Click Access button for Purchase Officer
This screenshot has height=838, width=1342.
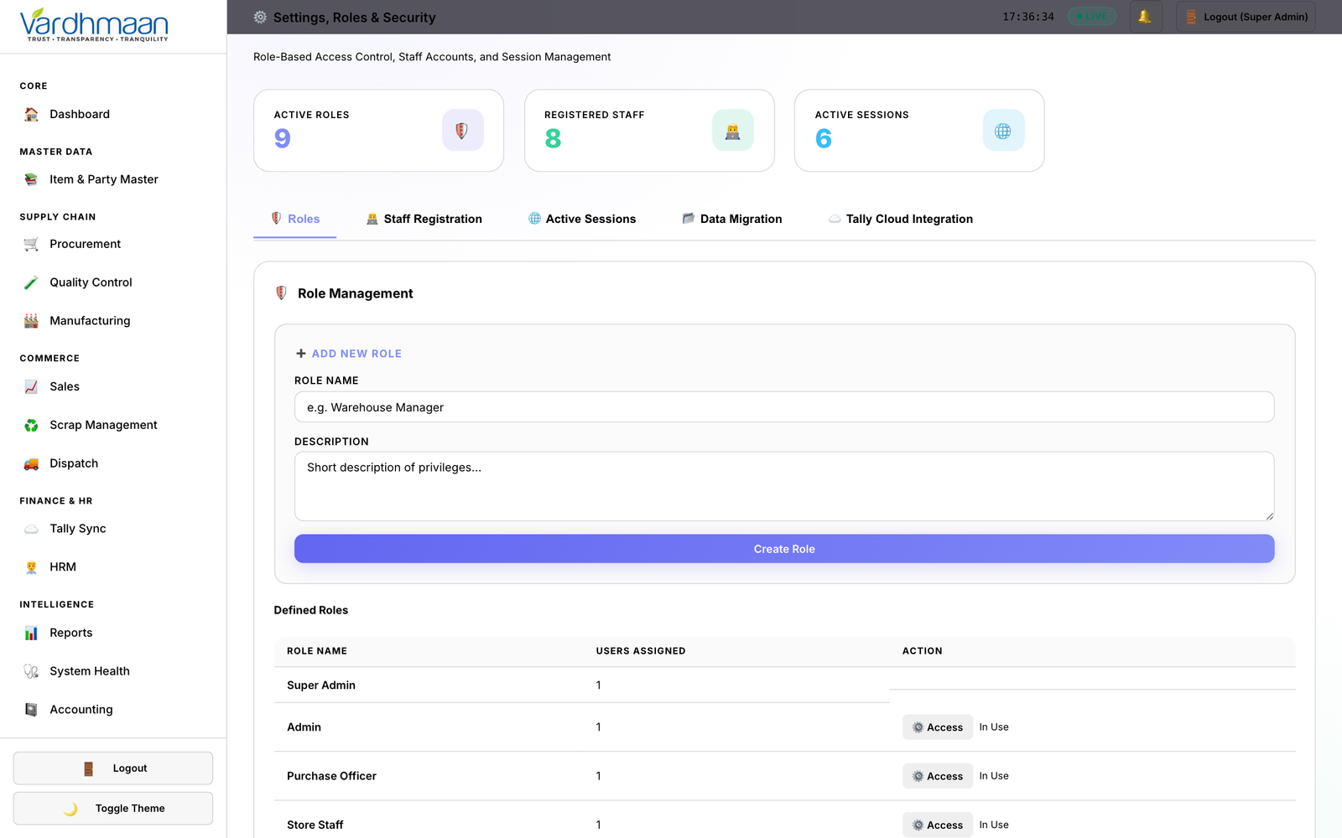point(938,776)
